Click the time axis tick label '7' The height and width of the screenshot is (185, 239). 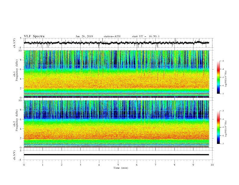156,165
